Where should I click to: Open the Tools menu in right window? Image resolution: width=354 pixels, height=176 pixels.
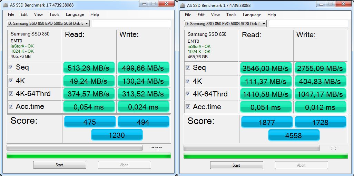232,15
